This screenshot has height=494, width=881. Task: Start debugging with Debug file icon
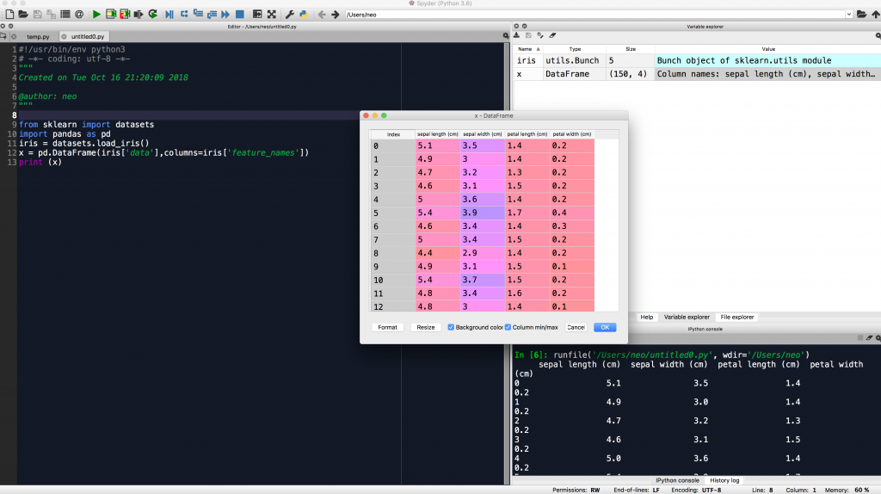pyautogui.click(x=169, y=14)
